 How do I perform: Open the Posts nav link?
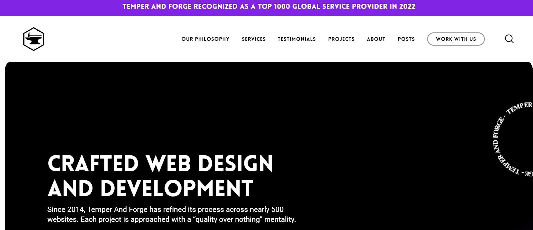(406, 39)
